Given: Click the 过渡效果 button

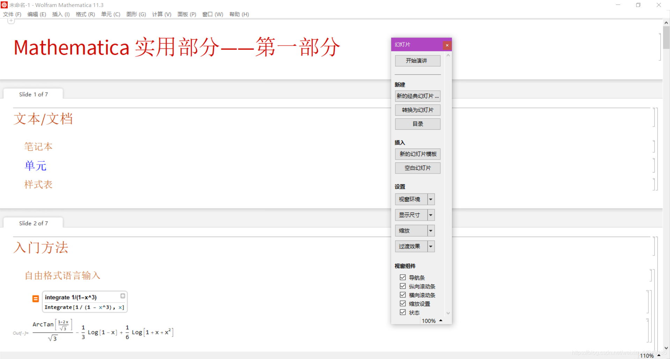Looking at the screenshot, I should point(411,246).
